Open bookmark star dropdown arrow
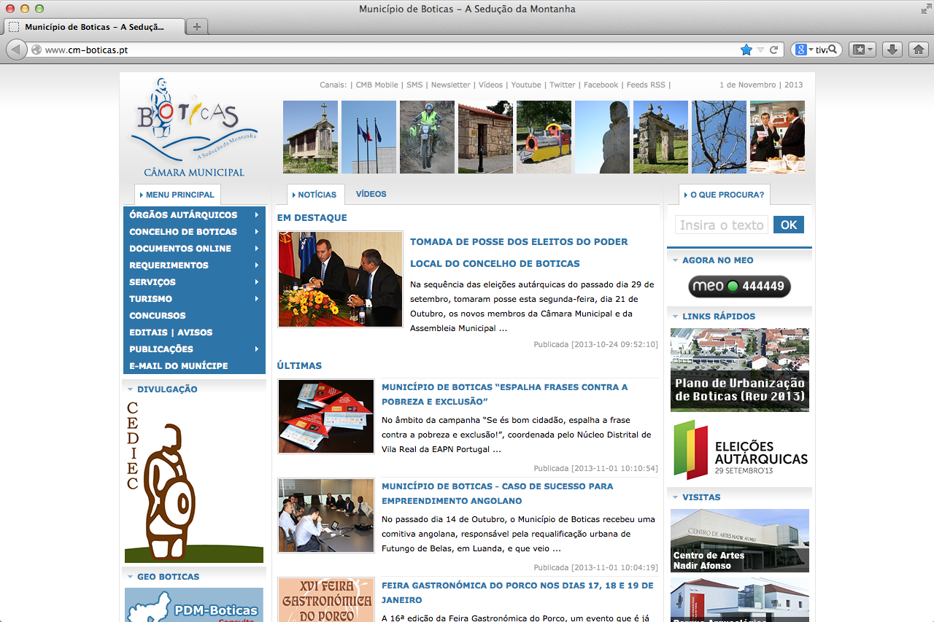 coord(760,50)
